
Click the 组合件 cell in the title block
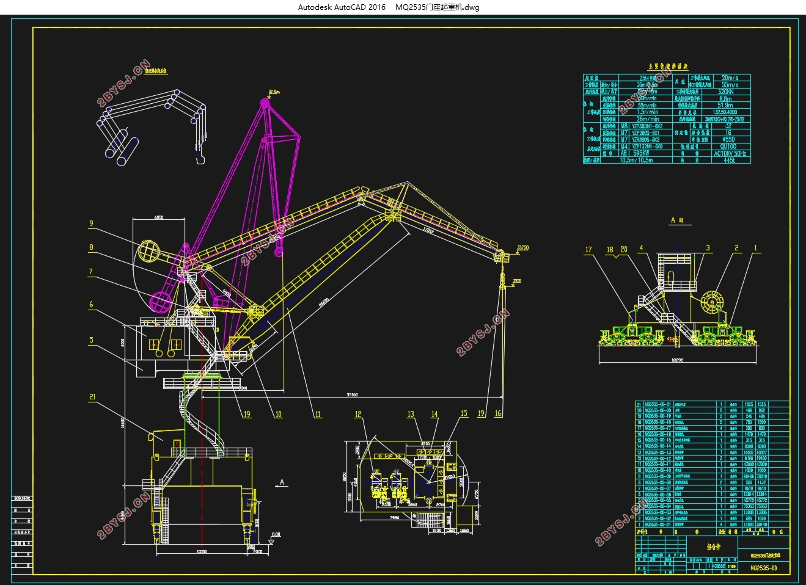coord(713,547)
